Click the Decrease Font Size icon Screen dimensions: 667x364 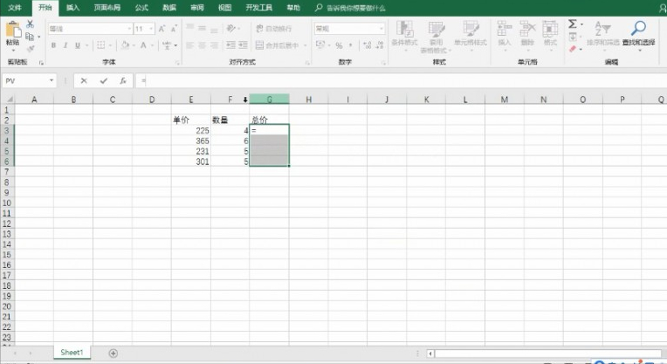174,29
